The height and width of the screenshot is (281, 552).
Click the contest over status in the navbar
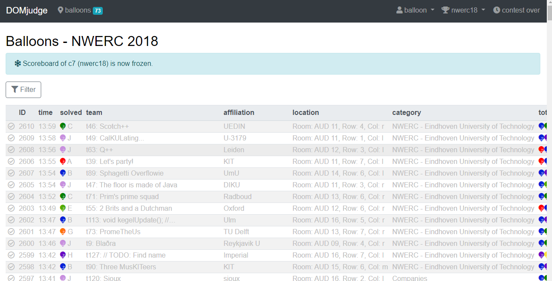tap(516, 10)
